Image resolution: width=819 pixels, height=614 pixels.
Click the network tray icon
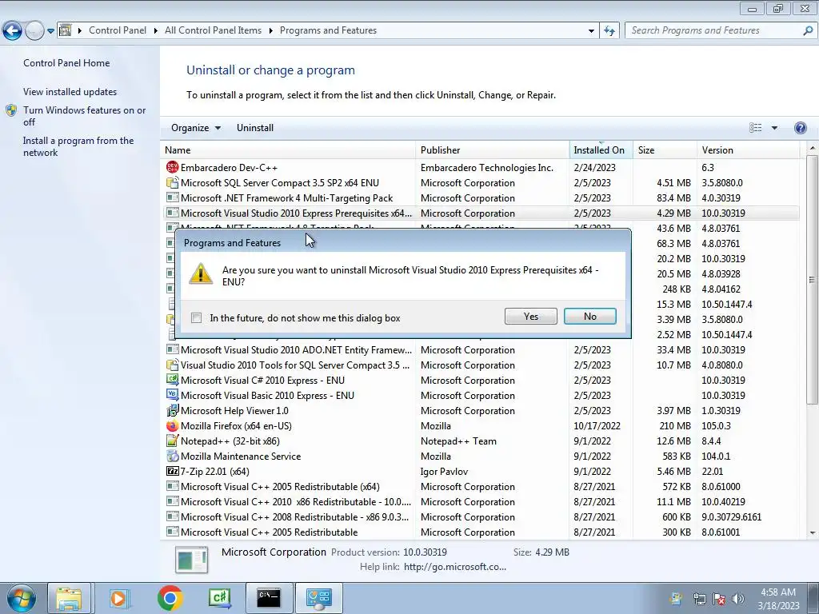(699, 599)
